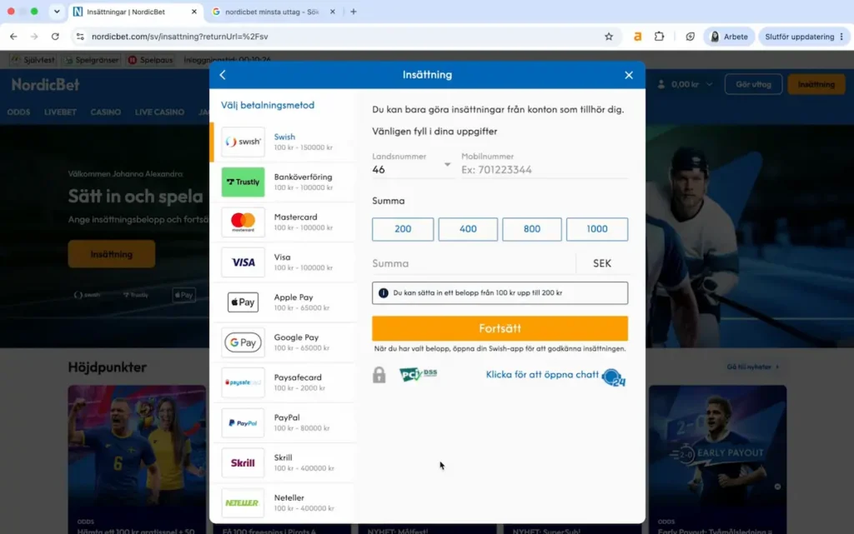
Task: Choose the 1000 amount button
Action: click(x=597, y=229)
